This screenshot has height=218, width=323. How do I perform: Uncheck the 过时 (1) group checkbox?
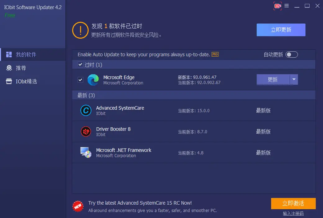coord(80,65)
